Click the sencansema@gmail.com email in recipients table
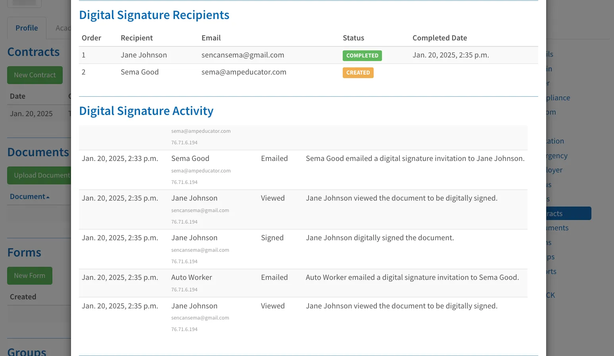 coord(243,55)
